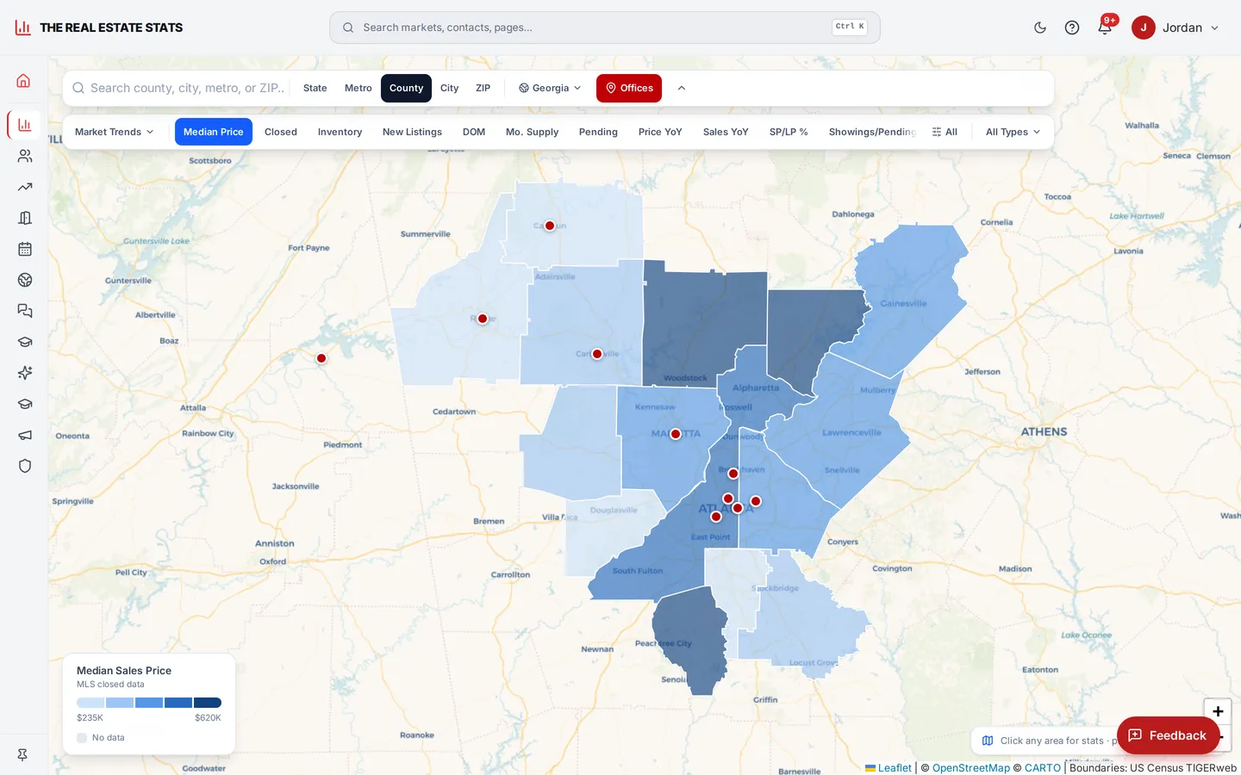Select the Price YoY metric tab
Screen dimensions: 1241x775
click(x=660, y=132)
